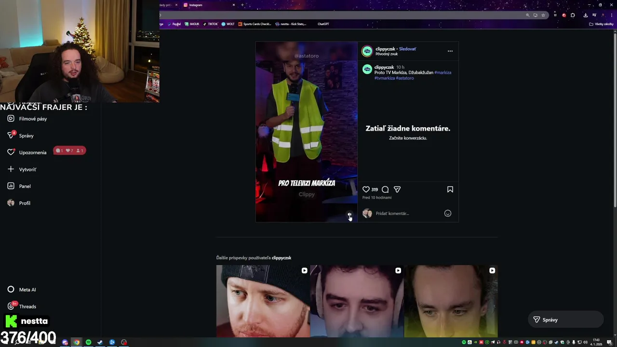This screenshot has width=617, height=347.
Task: Click the reel video of man in yellow vest
Action: click(x=307, y=132)
